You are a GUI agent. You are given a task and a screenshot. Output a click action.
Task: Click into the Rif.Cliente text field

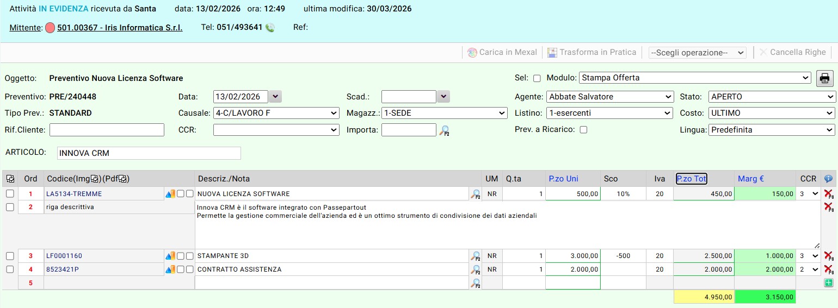107,130
